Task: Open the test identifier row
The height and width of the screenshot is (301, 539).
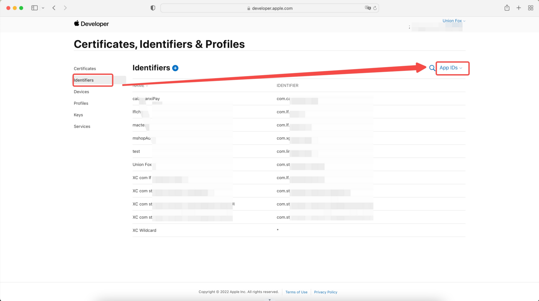Action: 299,151
